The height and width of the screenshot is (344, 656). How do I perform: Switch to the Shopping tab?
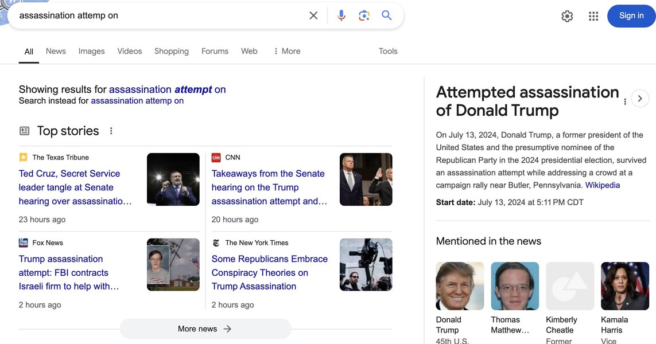point(172,51)
